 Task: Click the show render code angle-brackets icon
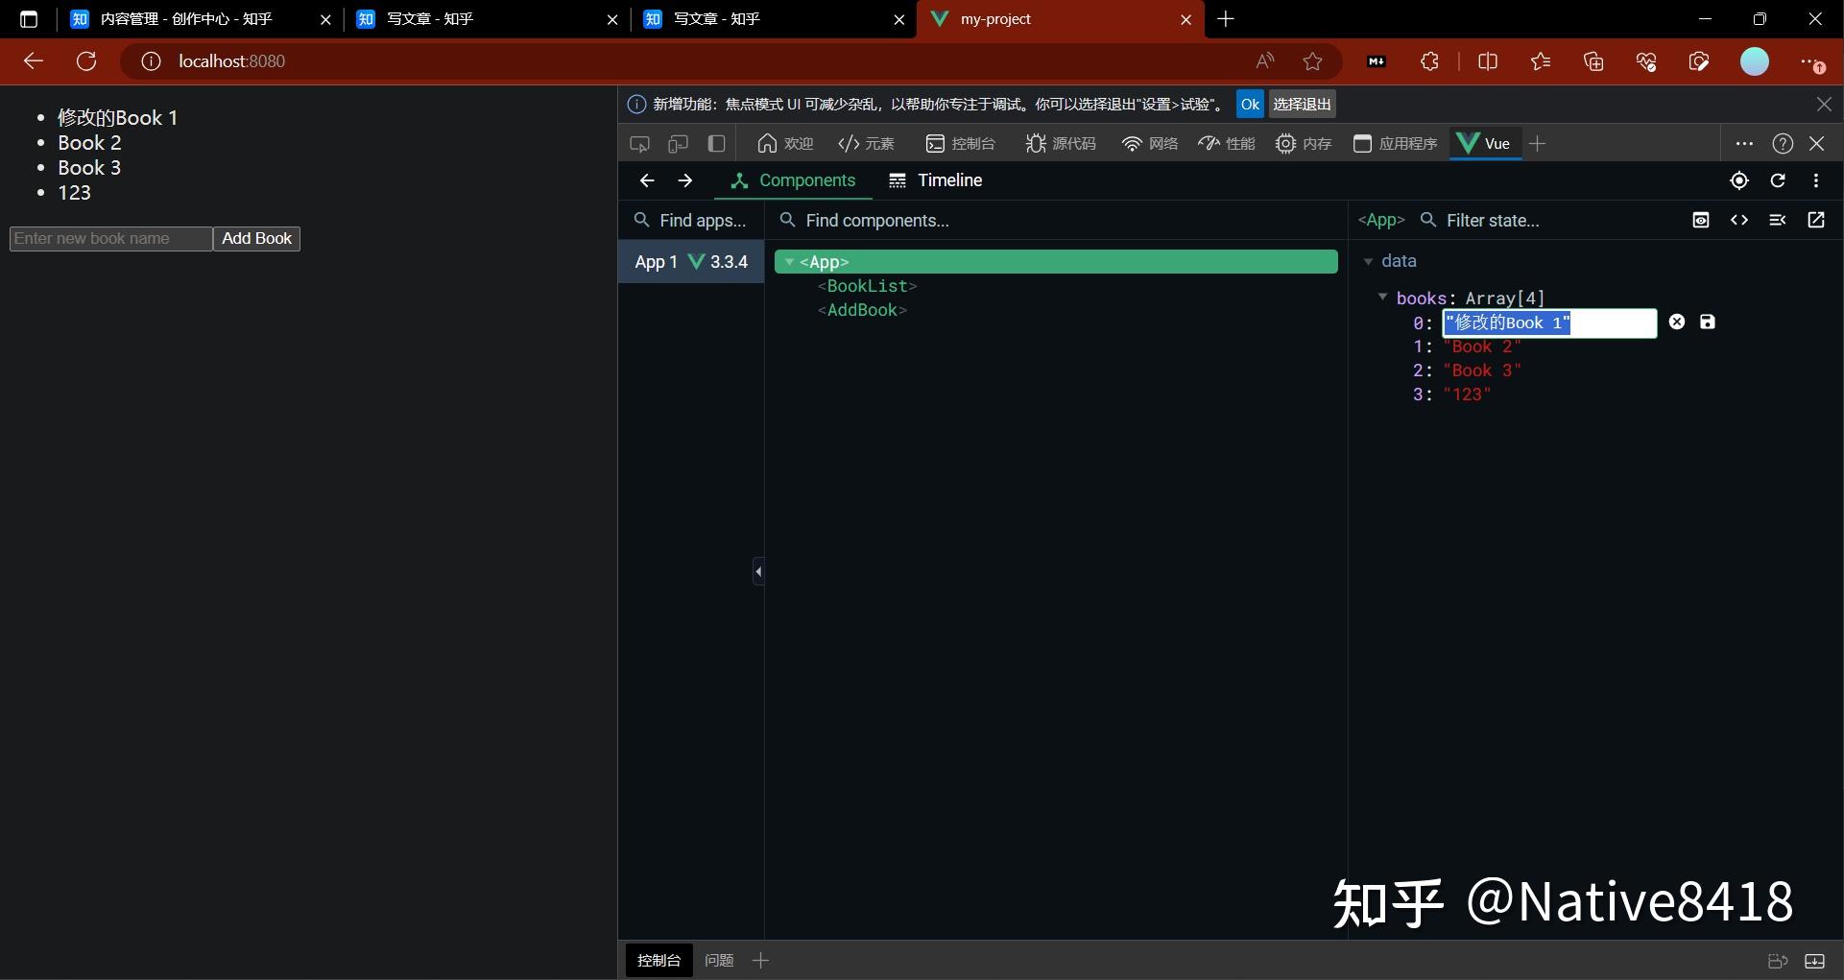pyautogui.click(x=1738, y=220)
